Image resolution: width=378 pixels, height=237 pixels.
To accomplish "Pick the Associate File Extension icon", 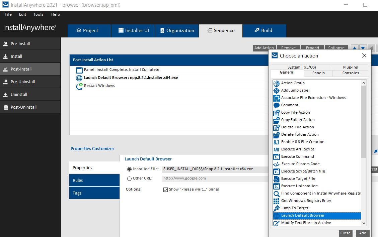I will (x=276, y=98).
